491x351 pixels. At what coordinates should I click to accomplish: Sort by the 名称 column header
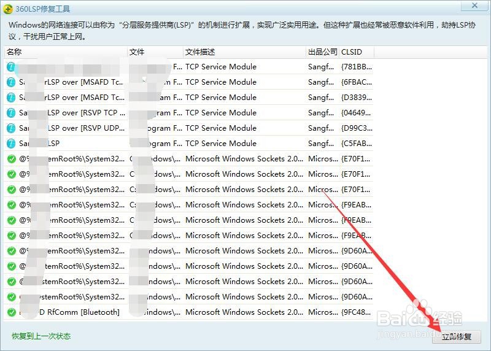pyautogui.click(x=66, y=52)
